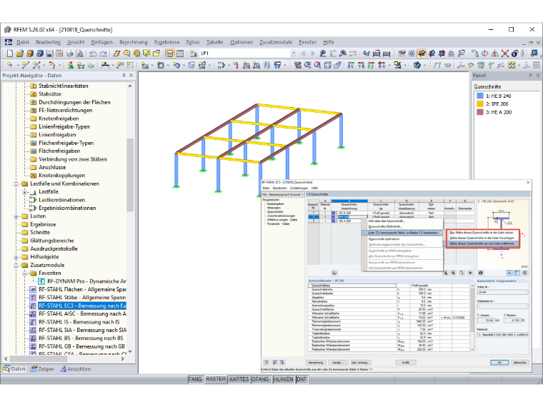The height and width of the screenshot is (407, 543).
Task: Toggle FANG snap in status bar
Action: 195,379
